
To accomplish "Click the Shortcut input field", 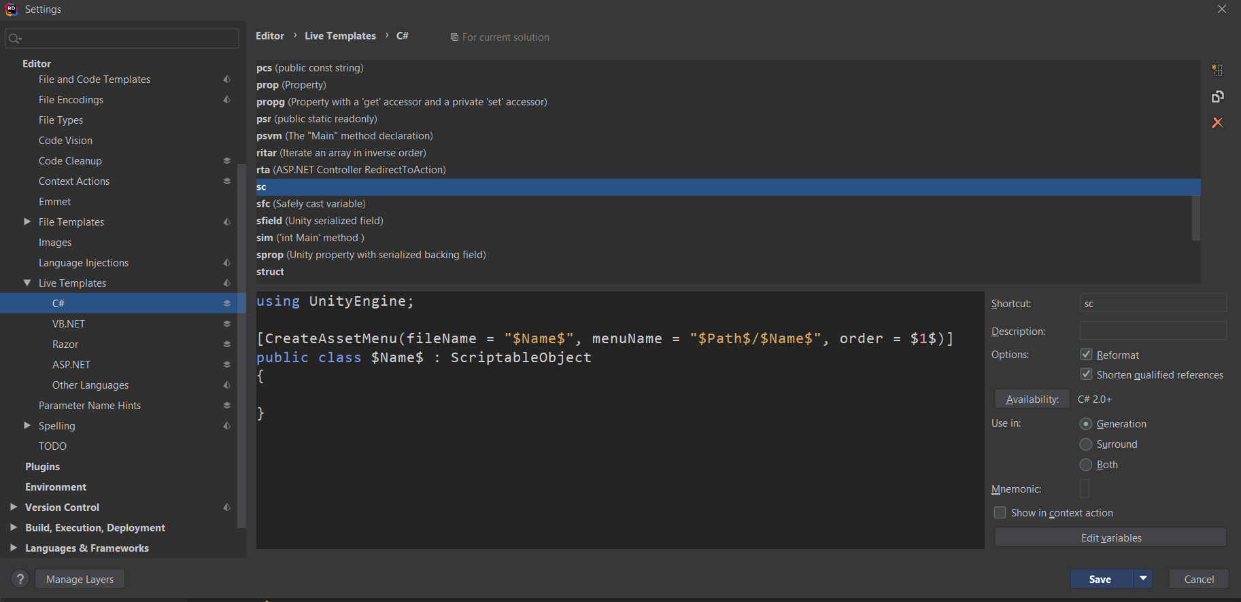I will 1153,303.
